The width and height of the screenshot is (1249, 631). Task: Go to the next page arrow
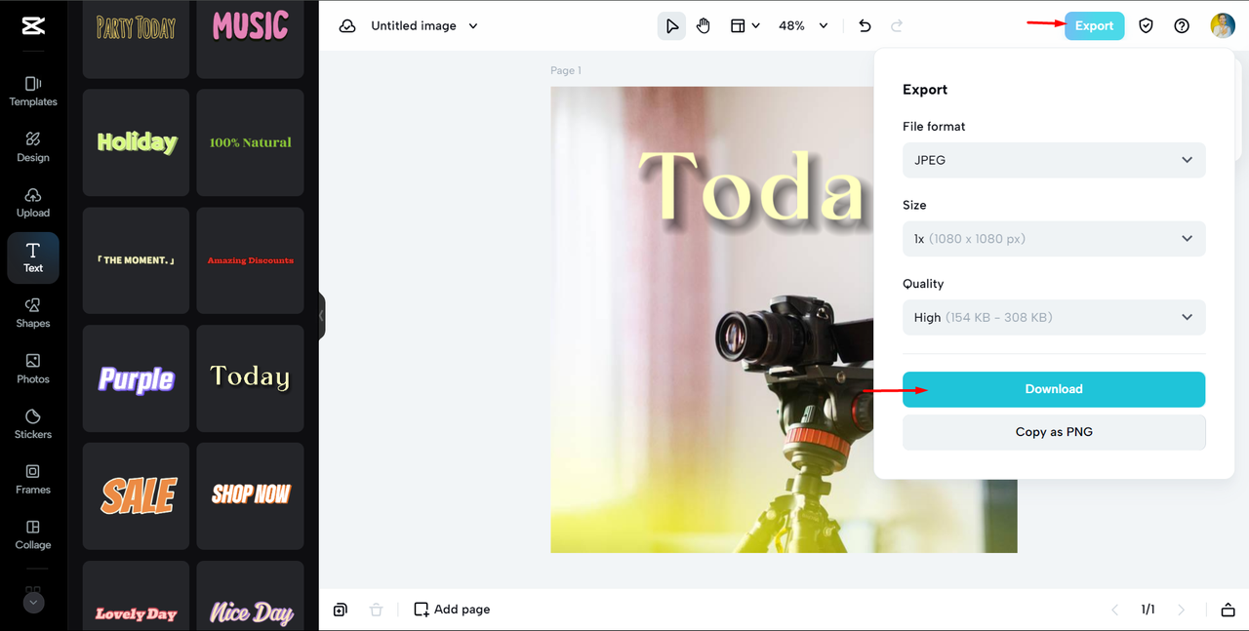(x=1182, y=610)
